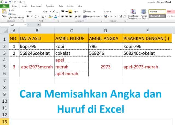Image resolution: width=175 pixels, height=125 pixels.
Task: Toggle bottom align in Alignment group
Action: pyautogui.click(x=70, y=11)
